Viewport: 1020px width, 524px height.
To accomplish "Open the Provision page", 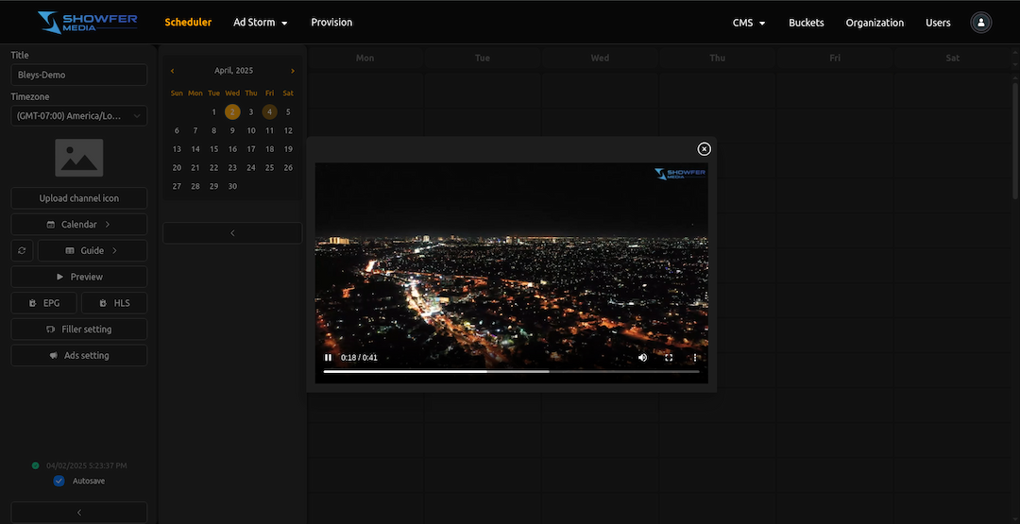I will coord(331,22).
